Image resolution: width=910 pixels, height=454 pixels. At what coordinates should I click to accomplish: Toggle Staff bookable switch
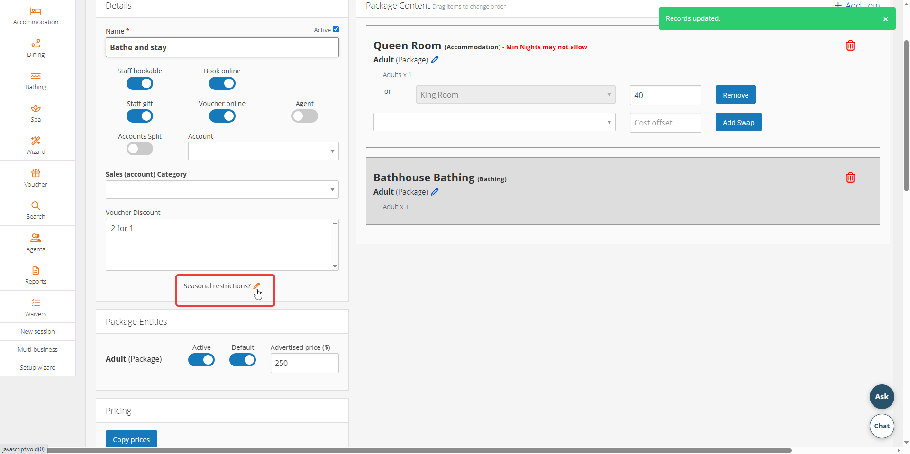pyautogui.click(x=140, y=83)
